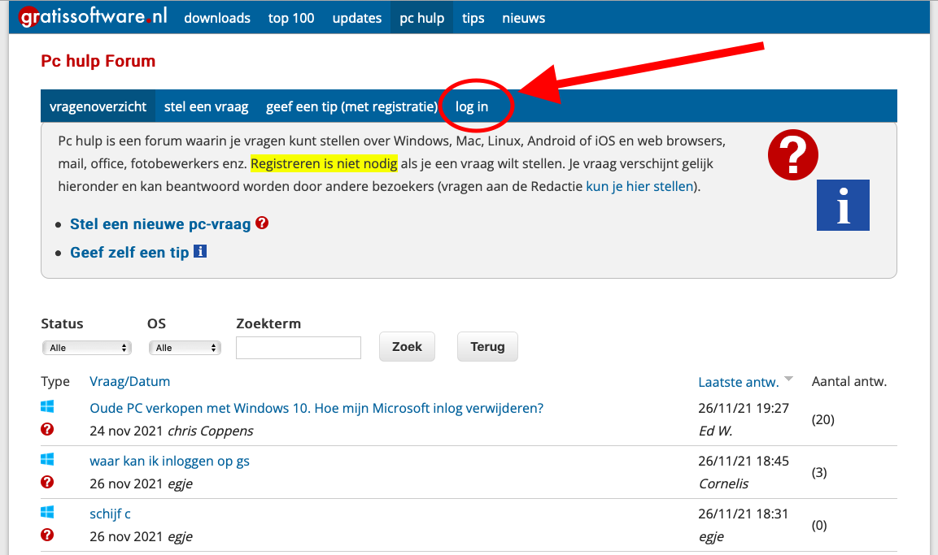
Task: Focus the Zoekterm search input field
Action: coord(298,348)
